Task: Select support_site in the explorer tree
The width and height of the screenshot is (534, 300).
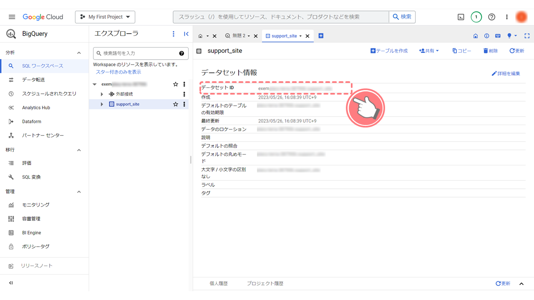Action: (x=128, y=104)
